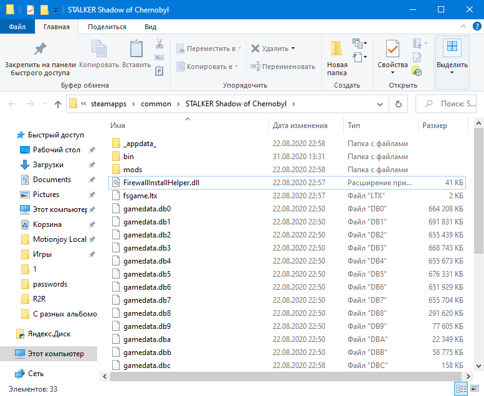
Task: Click the Удалить button
Action: click(x=270, y=48)
